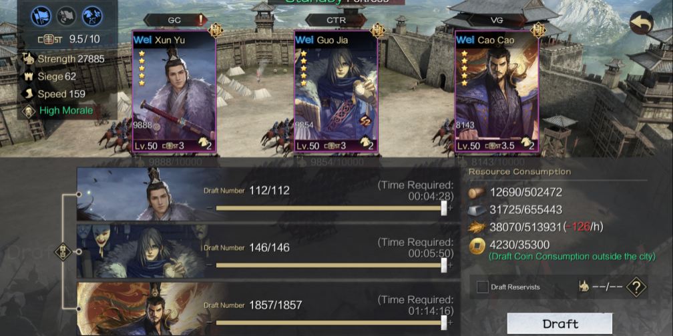This screenshot has height=336, width=673.
Task: Decrease Guo Jia draft number with minus
Action: pyautogui.click(x=209, y=265)
